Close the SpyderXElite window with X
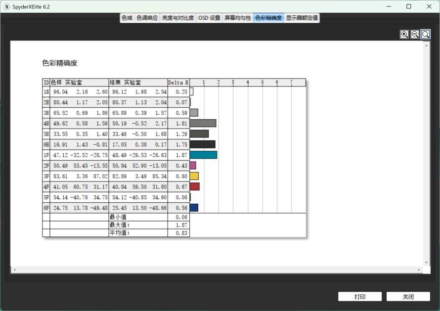440x311 pixels. point(429,6)
